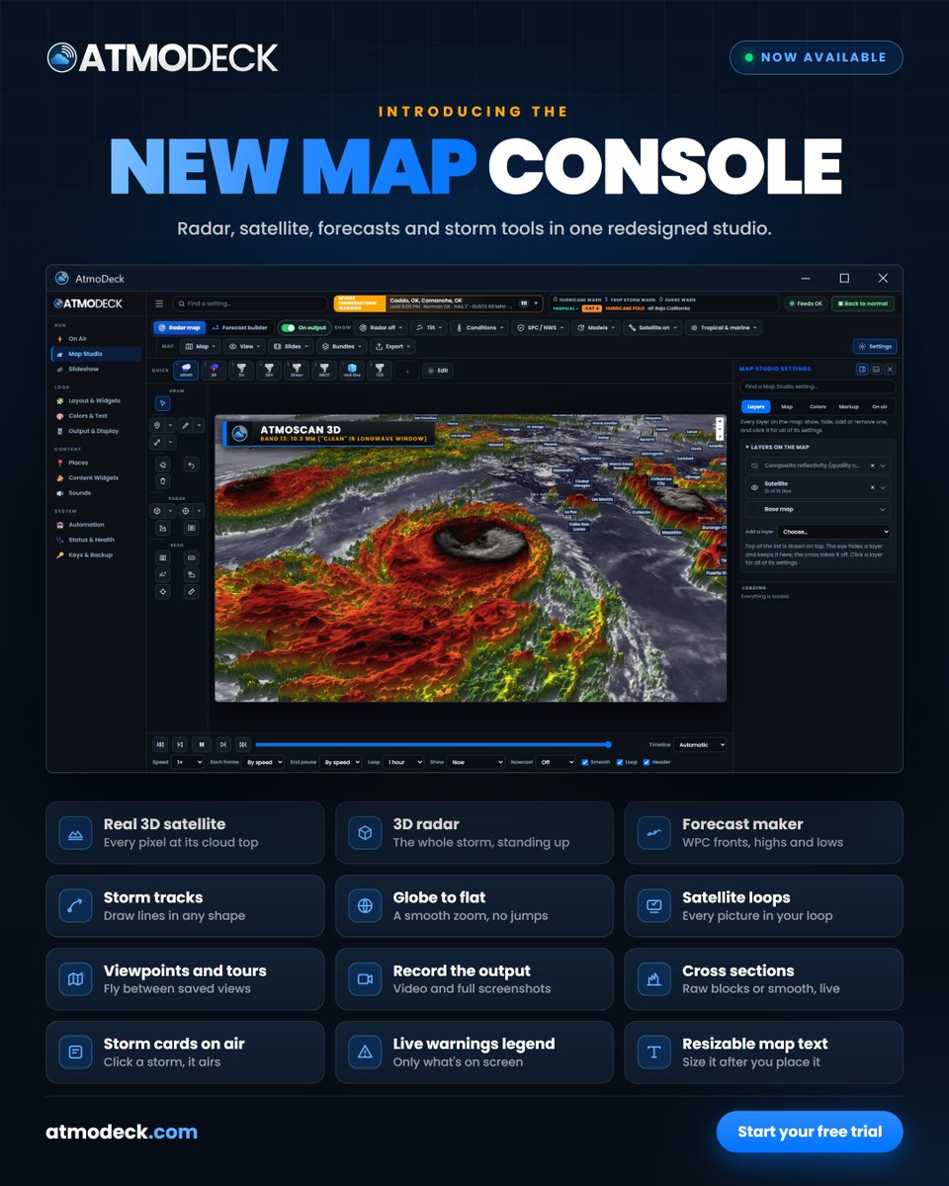Screen dimensions: 949x1186
Task: Open the Timeline Automatic dropdown
Action: (x=701, y=744)
